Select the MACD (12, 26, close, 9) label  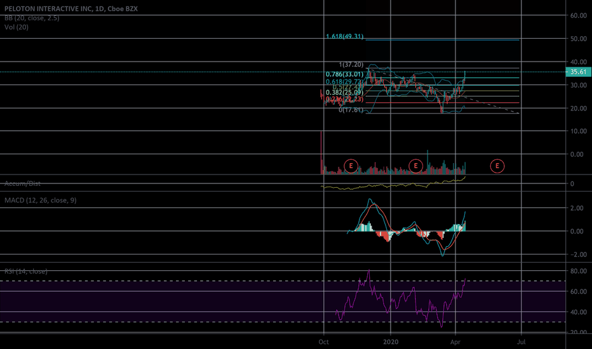pyautogui.click(x=41, y=201)
